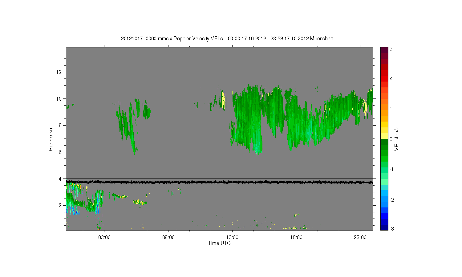
Task: Click the 23:00 time tick label
Action: point(360,238)
